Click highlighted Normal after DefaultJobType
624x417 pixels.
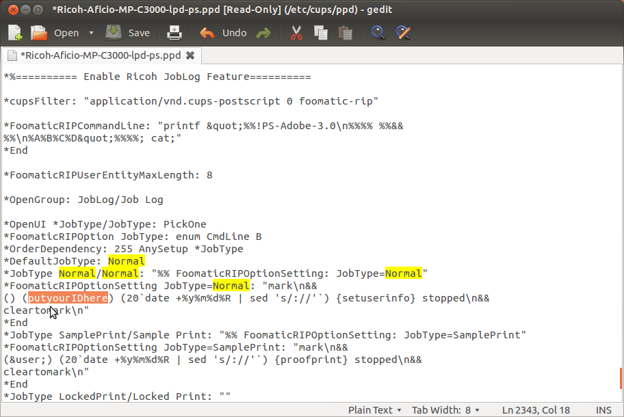(126, 261)
